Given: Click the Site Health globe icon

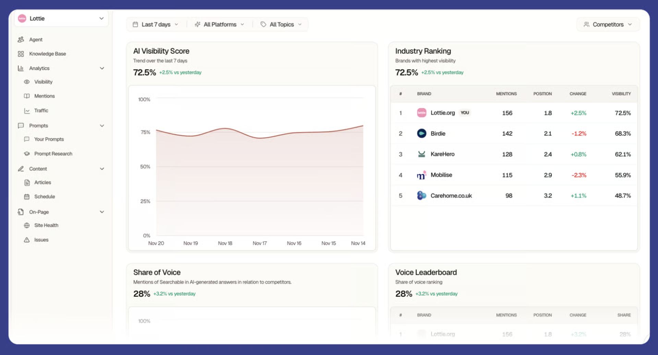Looking at the screenshot, I should 27,225.
